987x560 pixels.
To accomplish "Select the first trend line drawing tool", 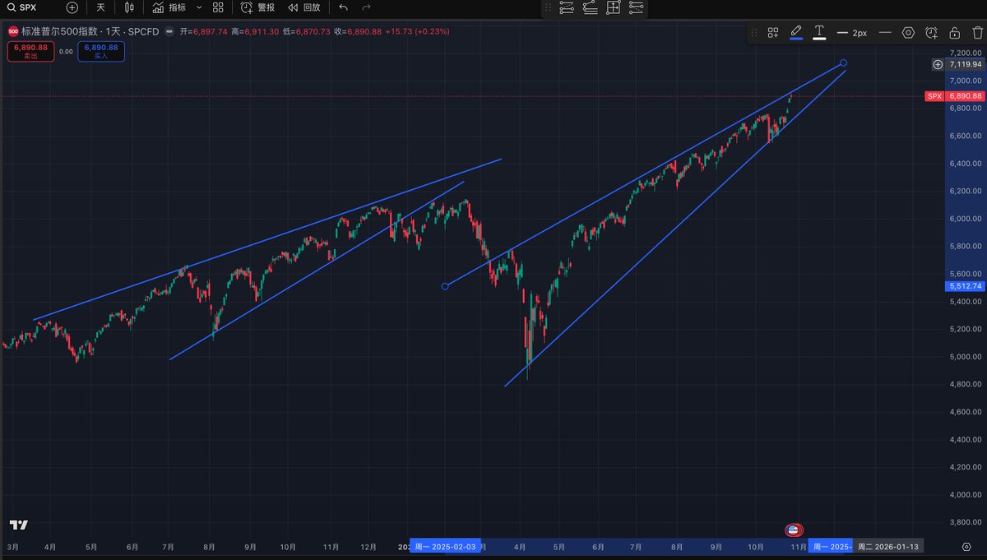I will click(x=567, y=8).
